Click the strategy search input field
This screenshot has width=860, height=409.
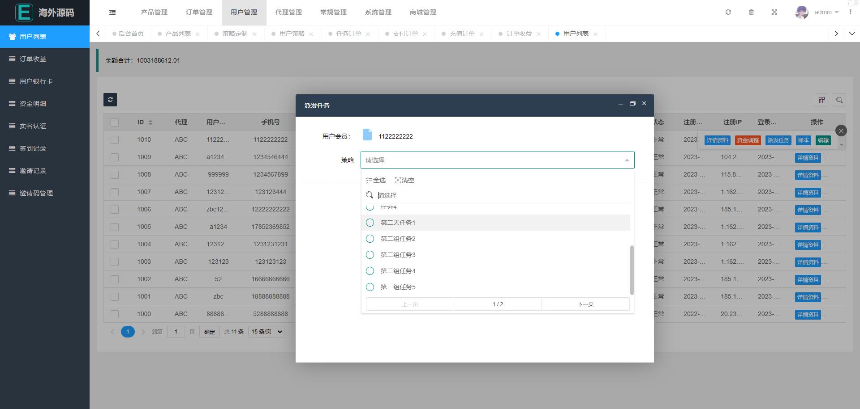[x=502, y=195]
